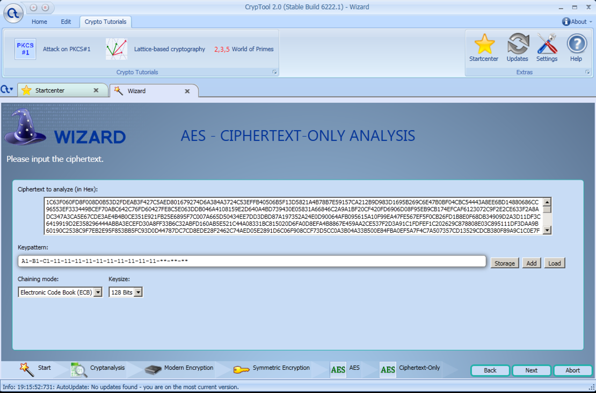Click the Storage button
This screenshot has height=393, width=596.
(x=504, y=263)
